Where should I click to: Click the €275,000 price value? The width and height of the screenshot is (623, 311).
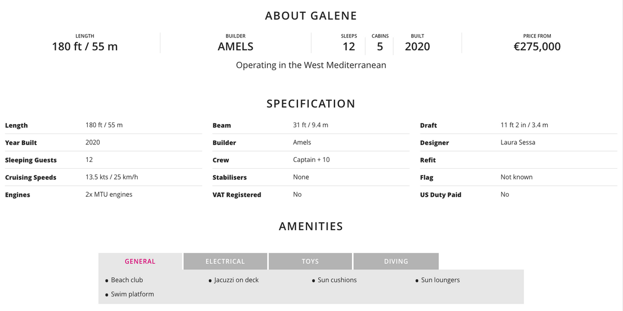[x=537, y=46]
